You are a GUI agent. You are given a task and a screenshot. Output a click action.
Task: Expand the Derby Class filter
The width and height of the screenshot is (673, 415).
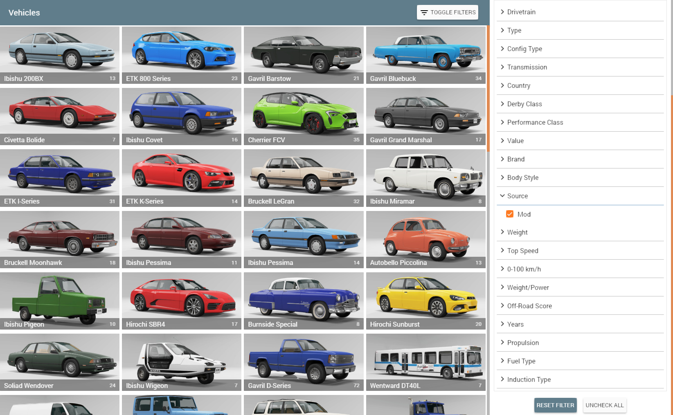[x=580, y=104]
